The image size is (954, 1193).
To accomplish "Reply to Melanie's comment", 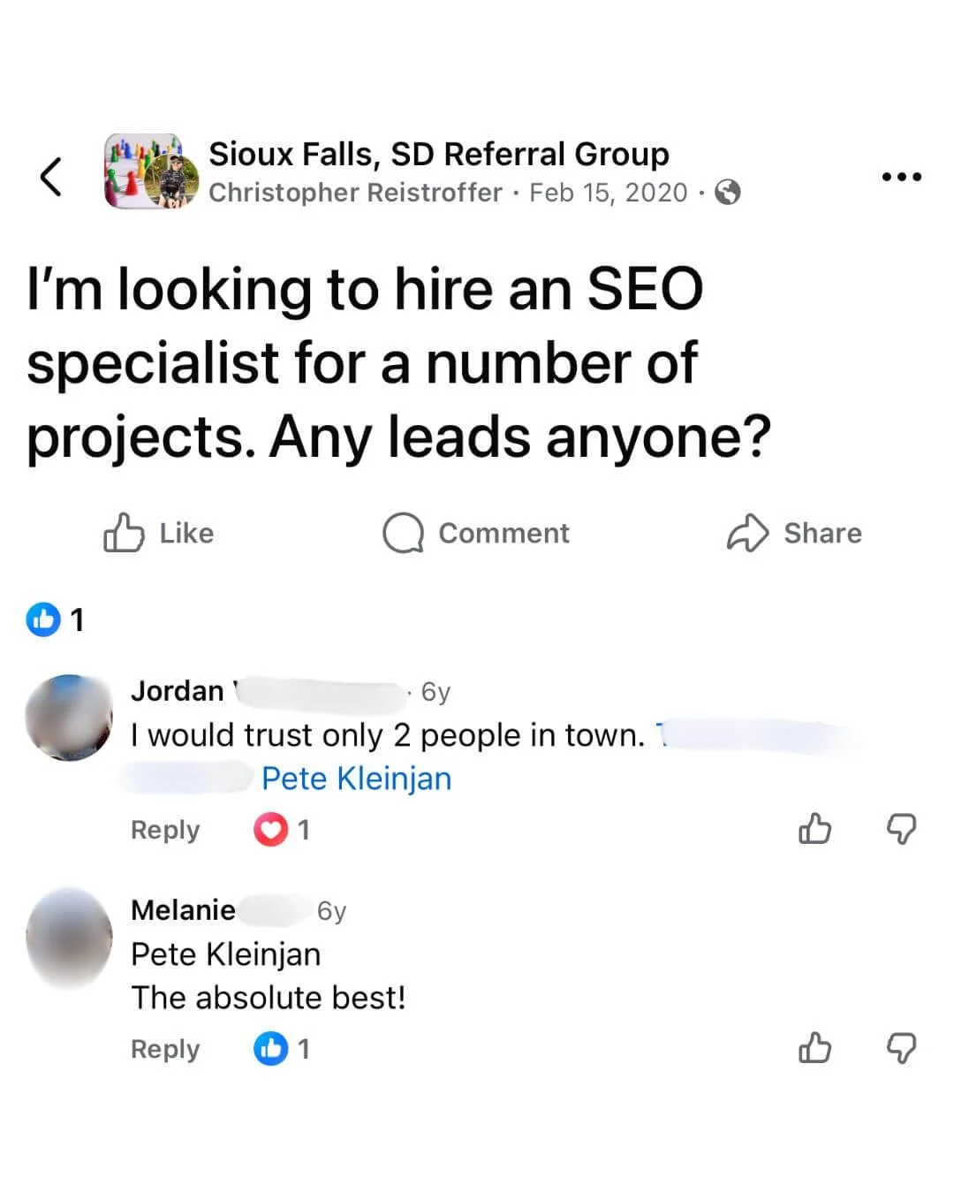I will click(165, 1049).
